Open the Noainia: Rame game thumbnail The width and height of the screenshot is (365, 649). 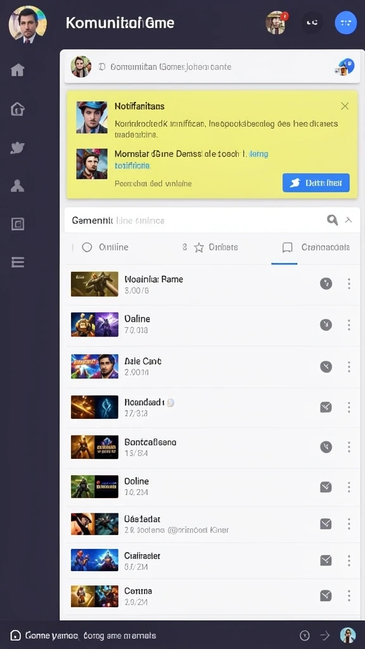tap(95, 284)
